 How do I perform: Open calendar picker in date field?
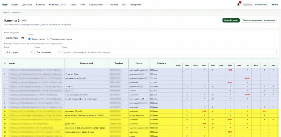pyautogui.click(x=23, y=38)
